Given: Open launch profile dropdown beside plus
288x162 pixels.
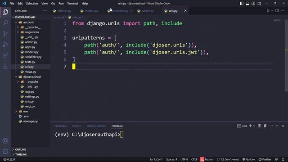Looking at the screenshot, I should [254, 126].
